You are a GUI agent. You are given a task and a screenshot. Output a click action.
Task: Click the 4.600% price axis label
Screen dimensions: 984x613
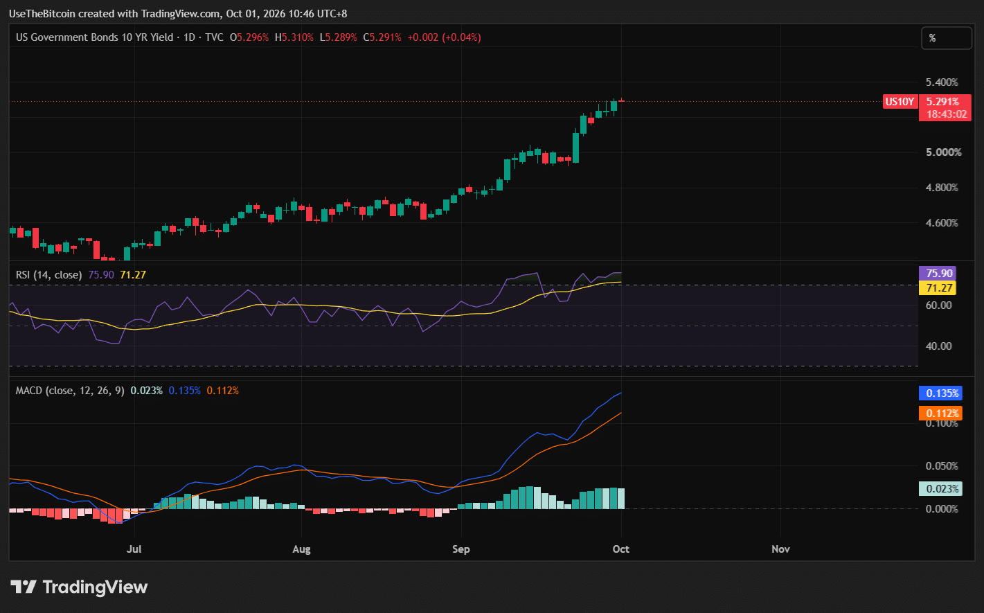pos(942,223)
